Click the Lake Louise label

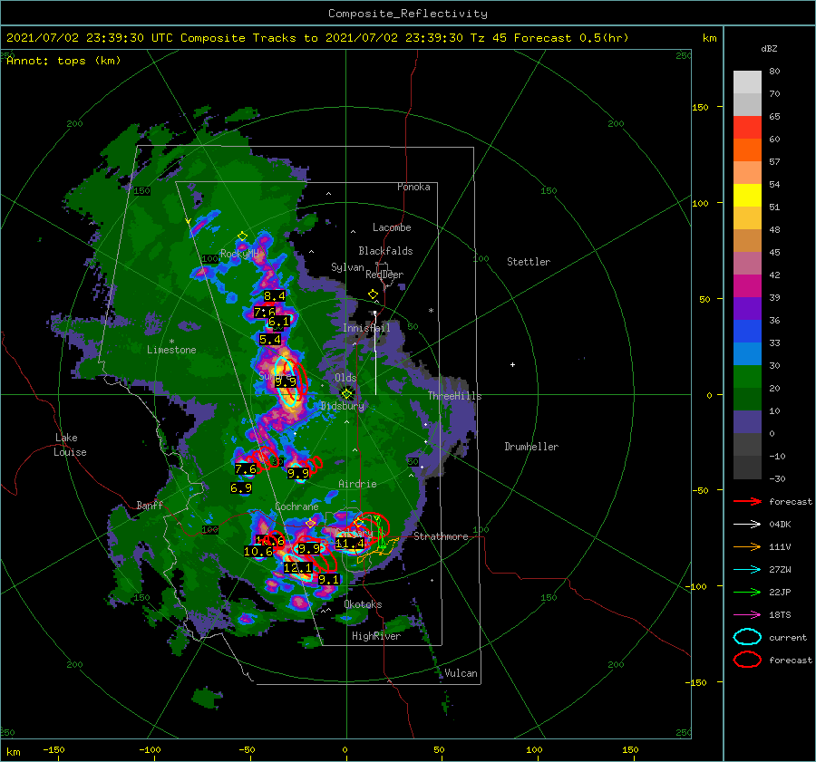[71, 445]
